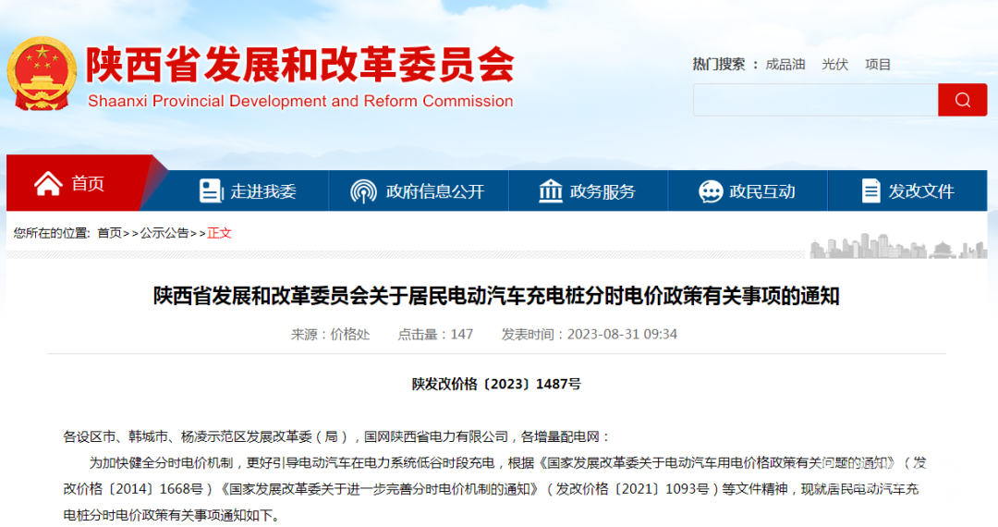Click the national emblem logo
Viewport: 998px width, 527px height.
pos(42,74)
